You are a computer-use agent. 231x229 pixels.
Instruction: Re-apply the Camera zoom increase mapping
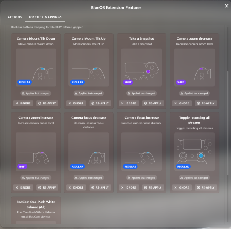47,187
